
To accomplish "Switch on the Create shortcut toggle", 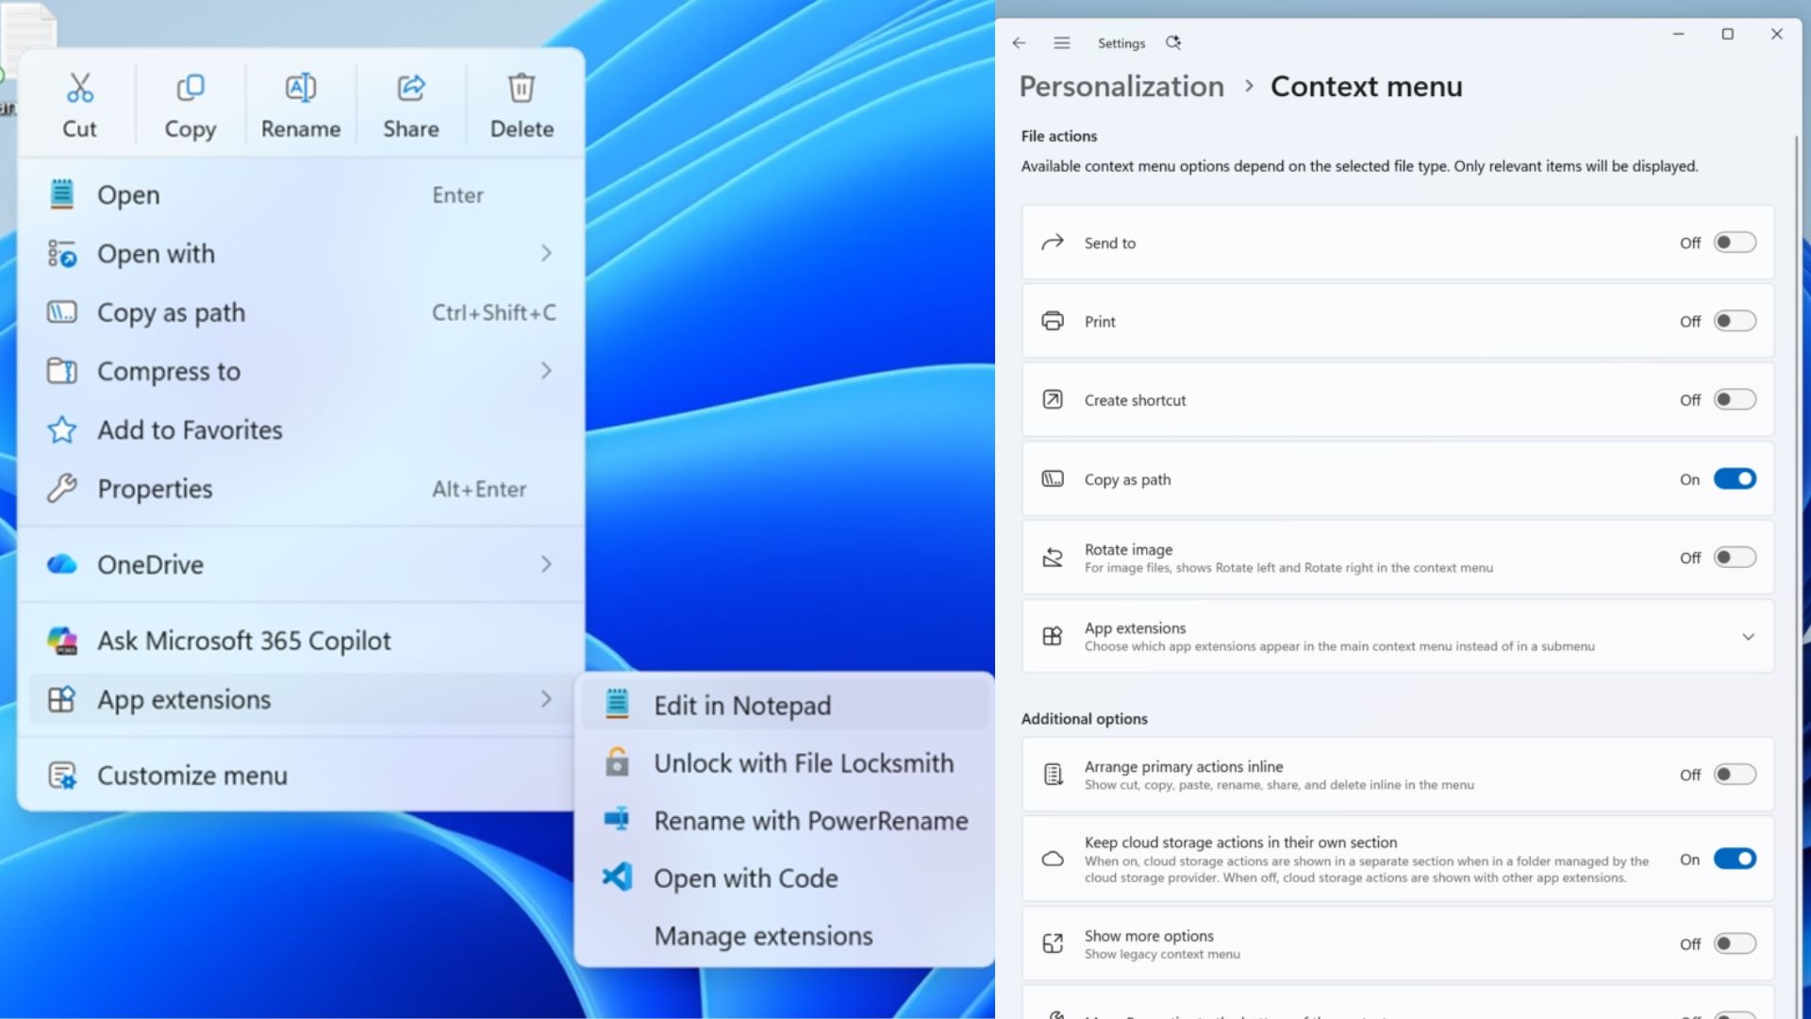I will point(1735,399).
